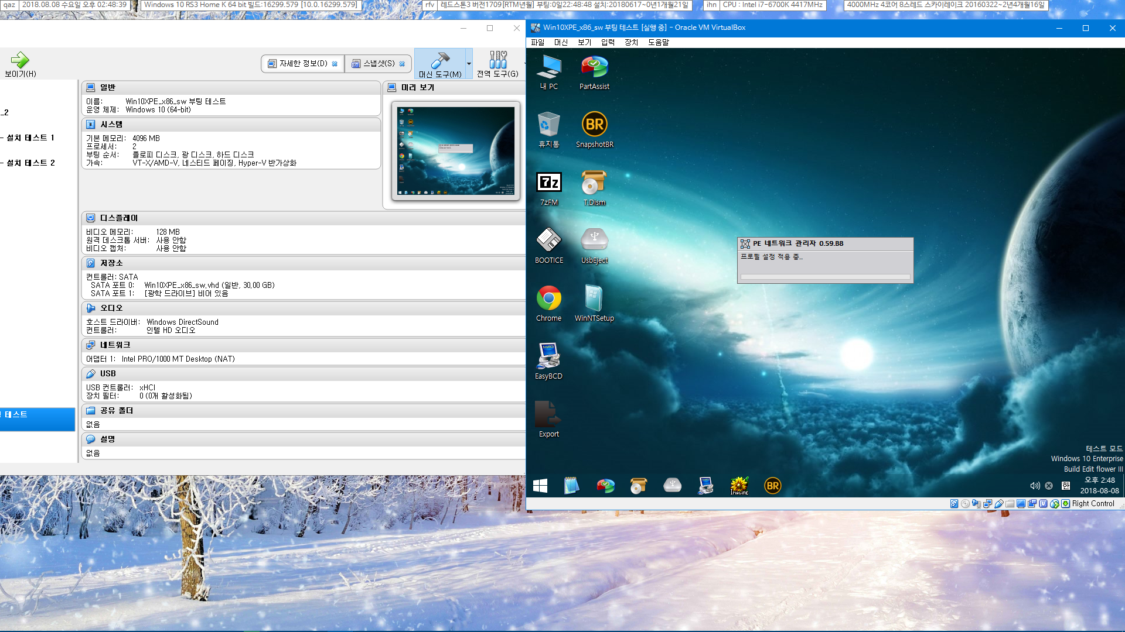Open Chrome on the VM desktop

click(x=549, y=304)
